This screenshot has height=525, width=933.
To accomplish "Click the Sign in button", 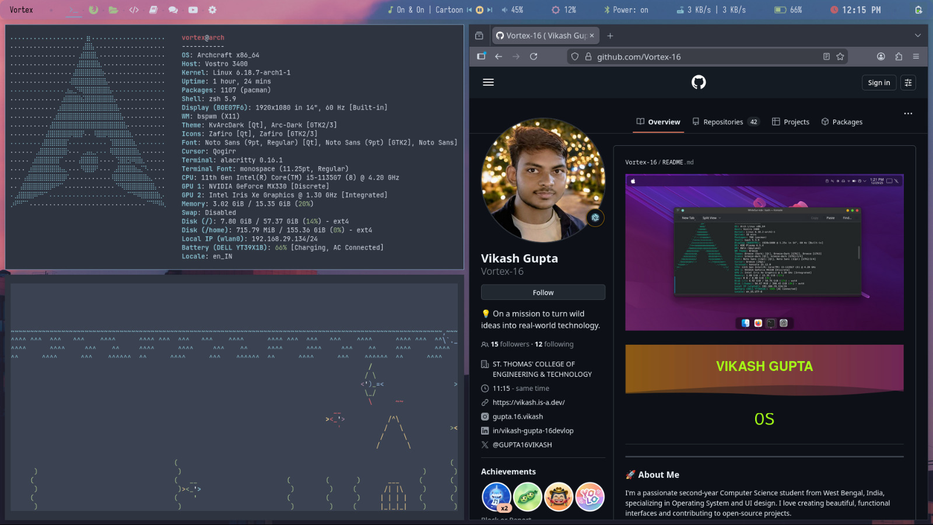I will coord(879,83).
